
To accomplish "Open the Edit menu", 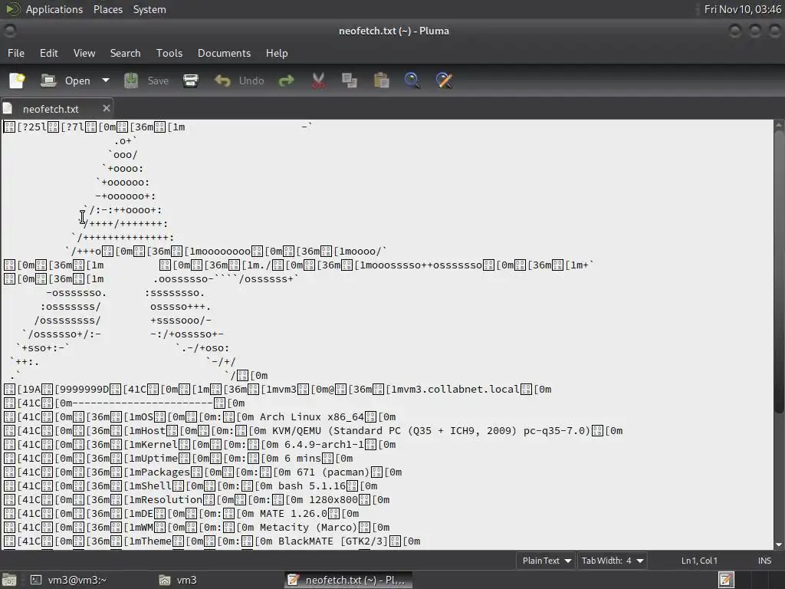I will 48,53.
